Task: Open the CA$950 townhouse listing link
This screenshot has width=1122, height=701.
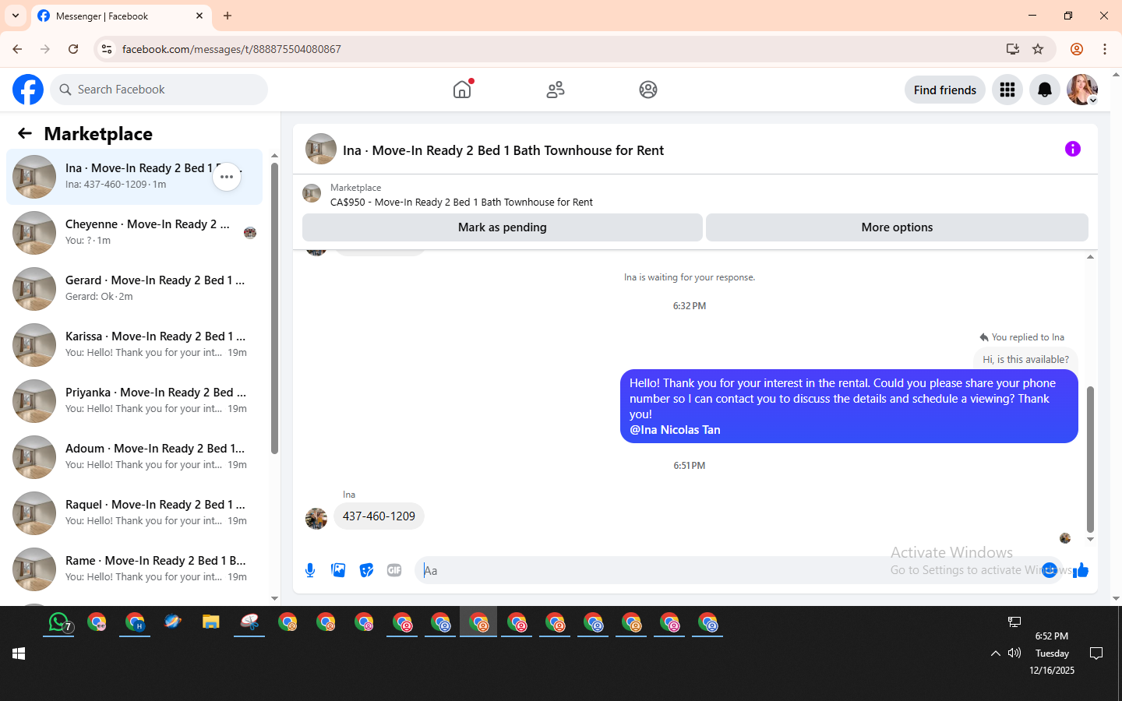Action: [461, 202]
